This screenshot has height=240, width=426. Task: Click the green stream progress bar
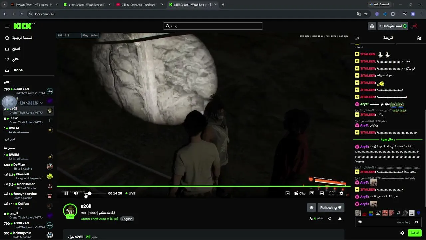click(203, 186)
